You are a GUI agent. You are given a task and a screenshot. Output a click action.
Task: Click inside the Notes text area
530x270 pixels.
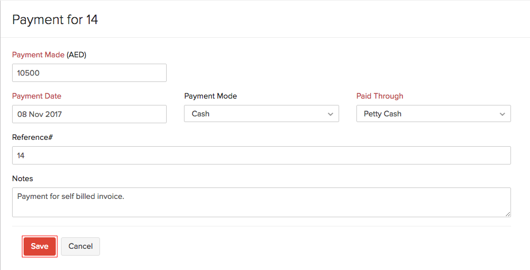pyautogui.click(x=261, y=202)
